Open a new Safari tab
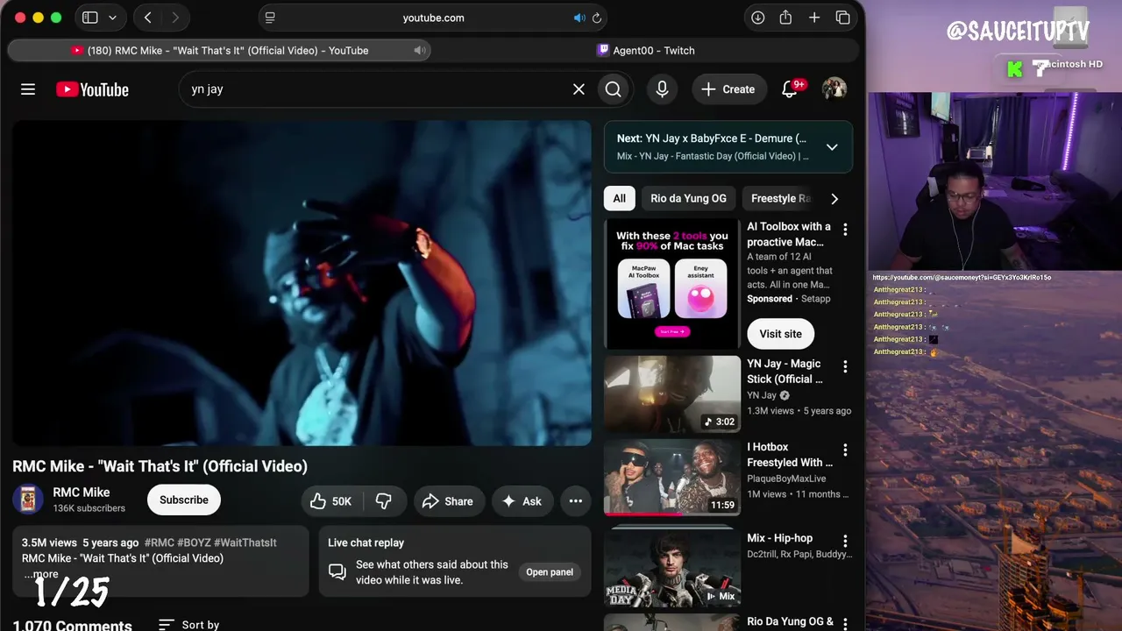Screen dimensions: 1122x631 click(x=814, y=18)
